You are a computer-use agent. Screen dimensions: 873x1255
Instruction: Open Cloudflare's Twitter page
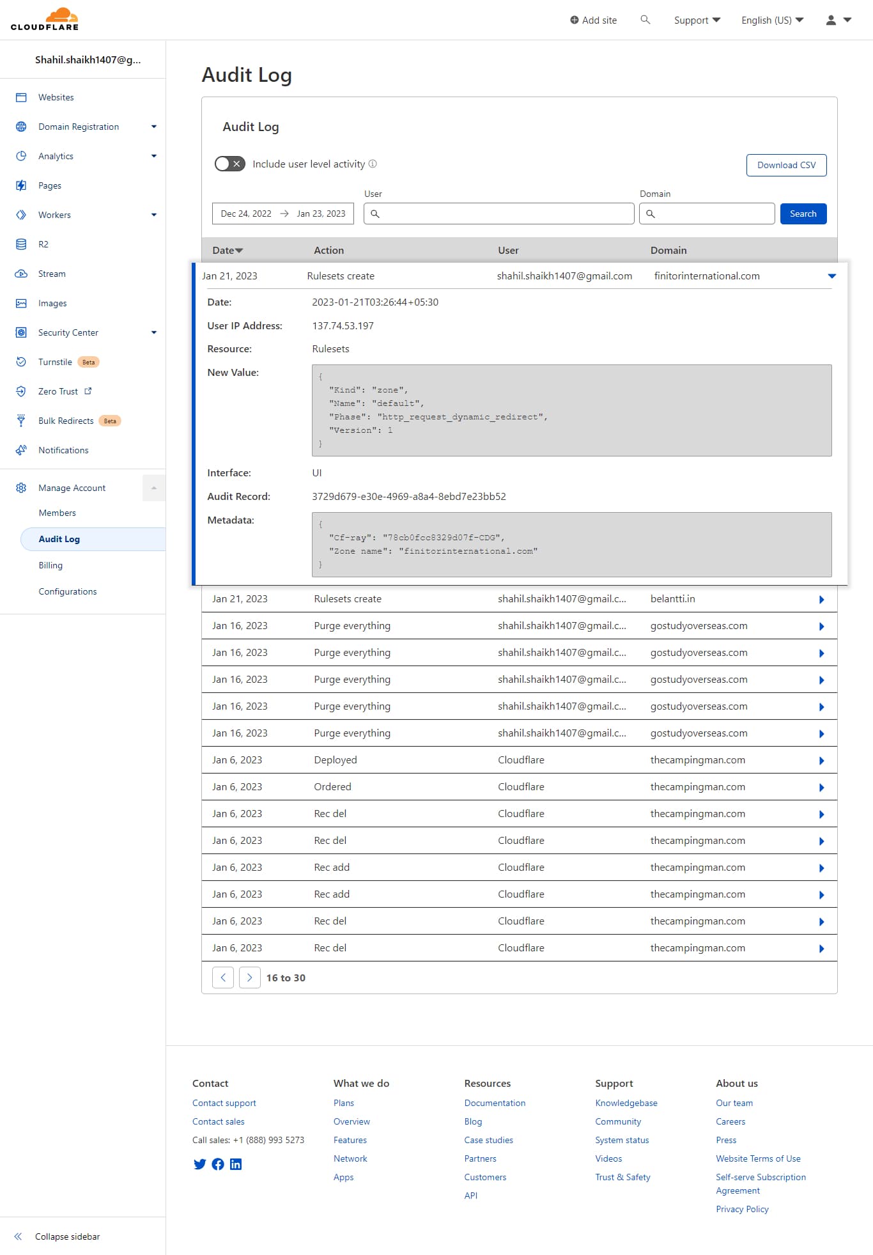200,1164
